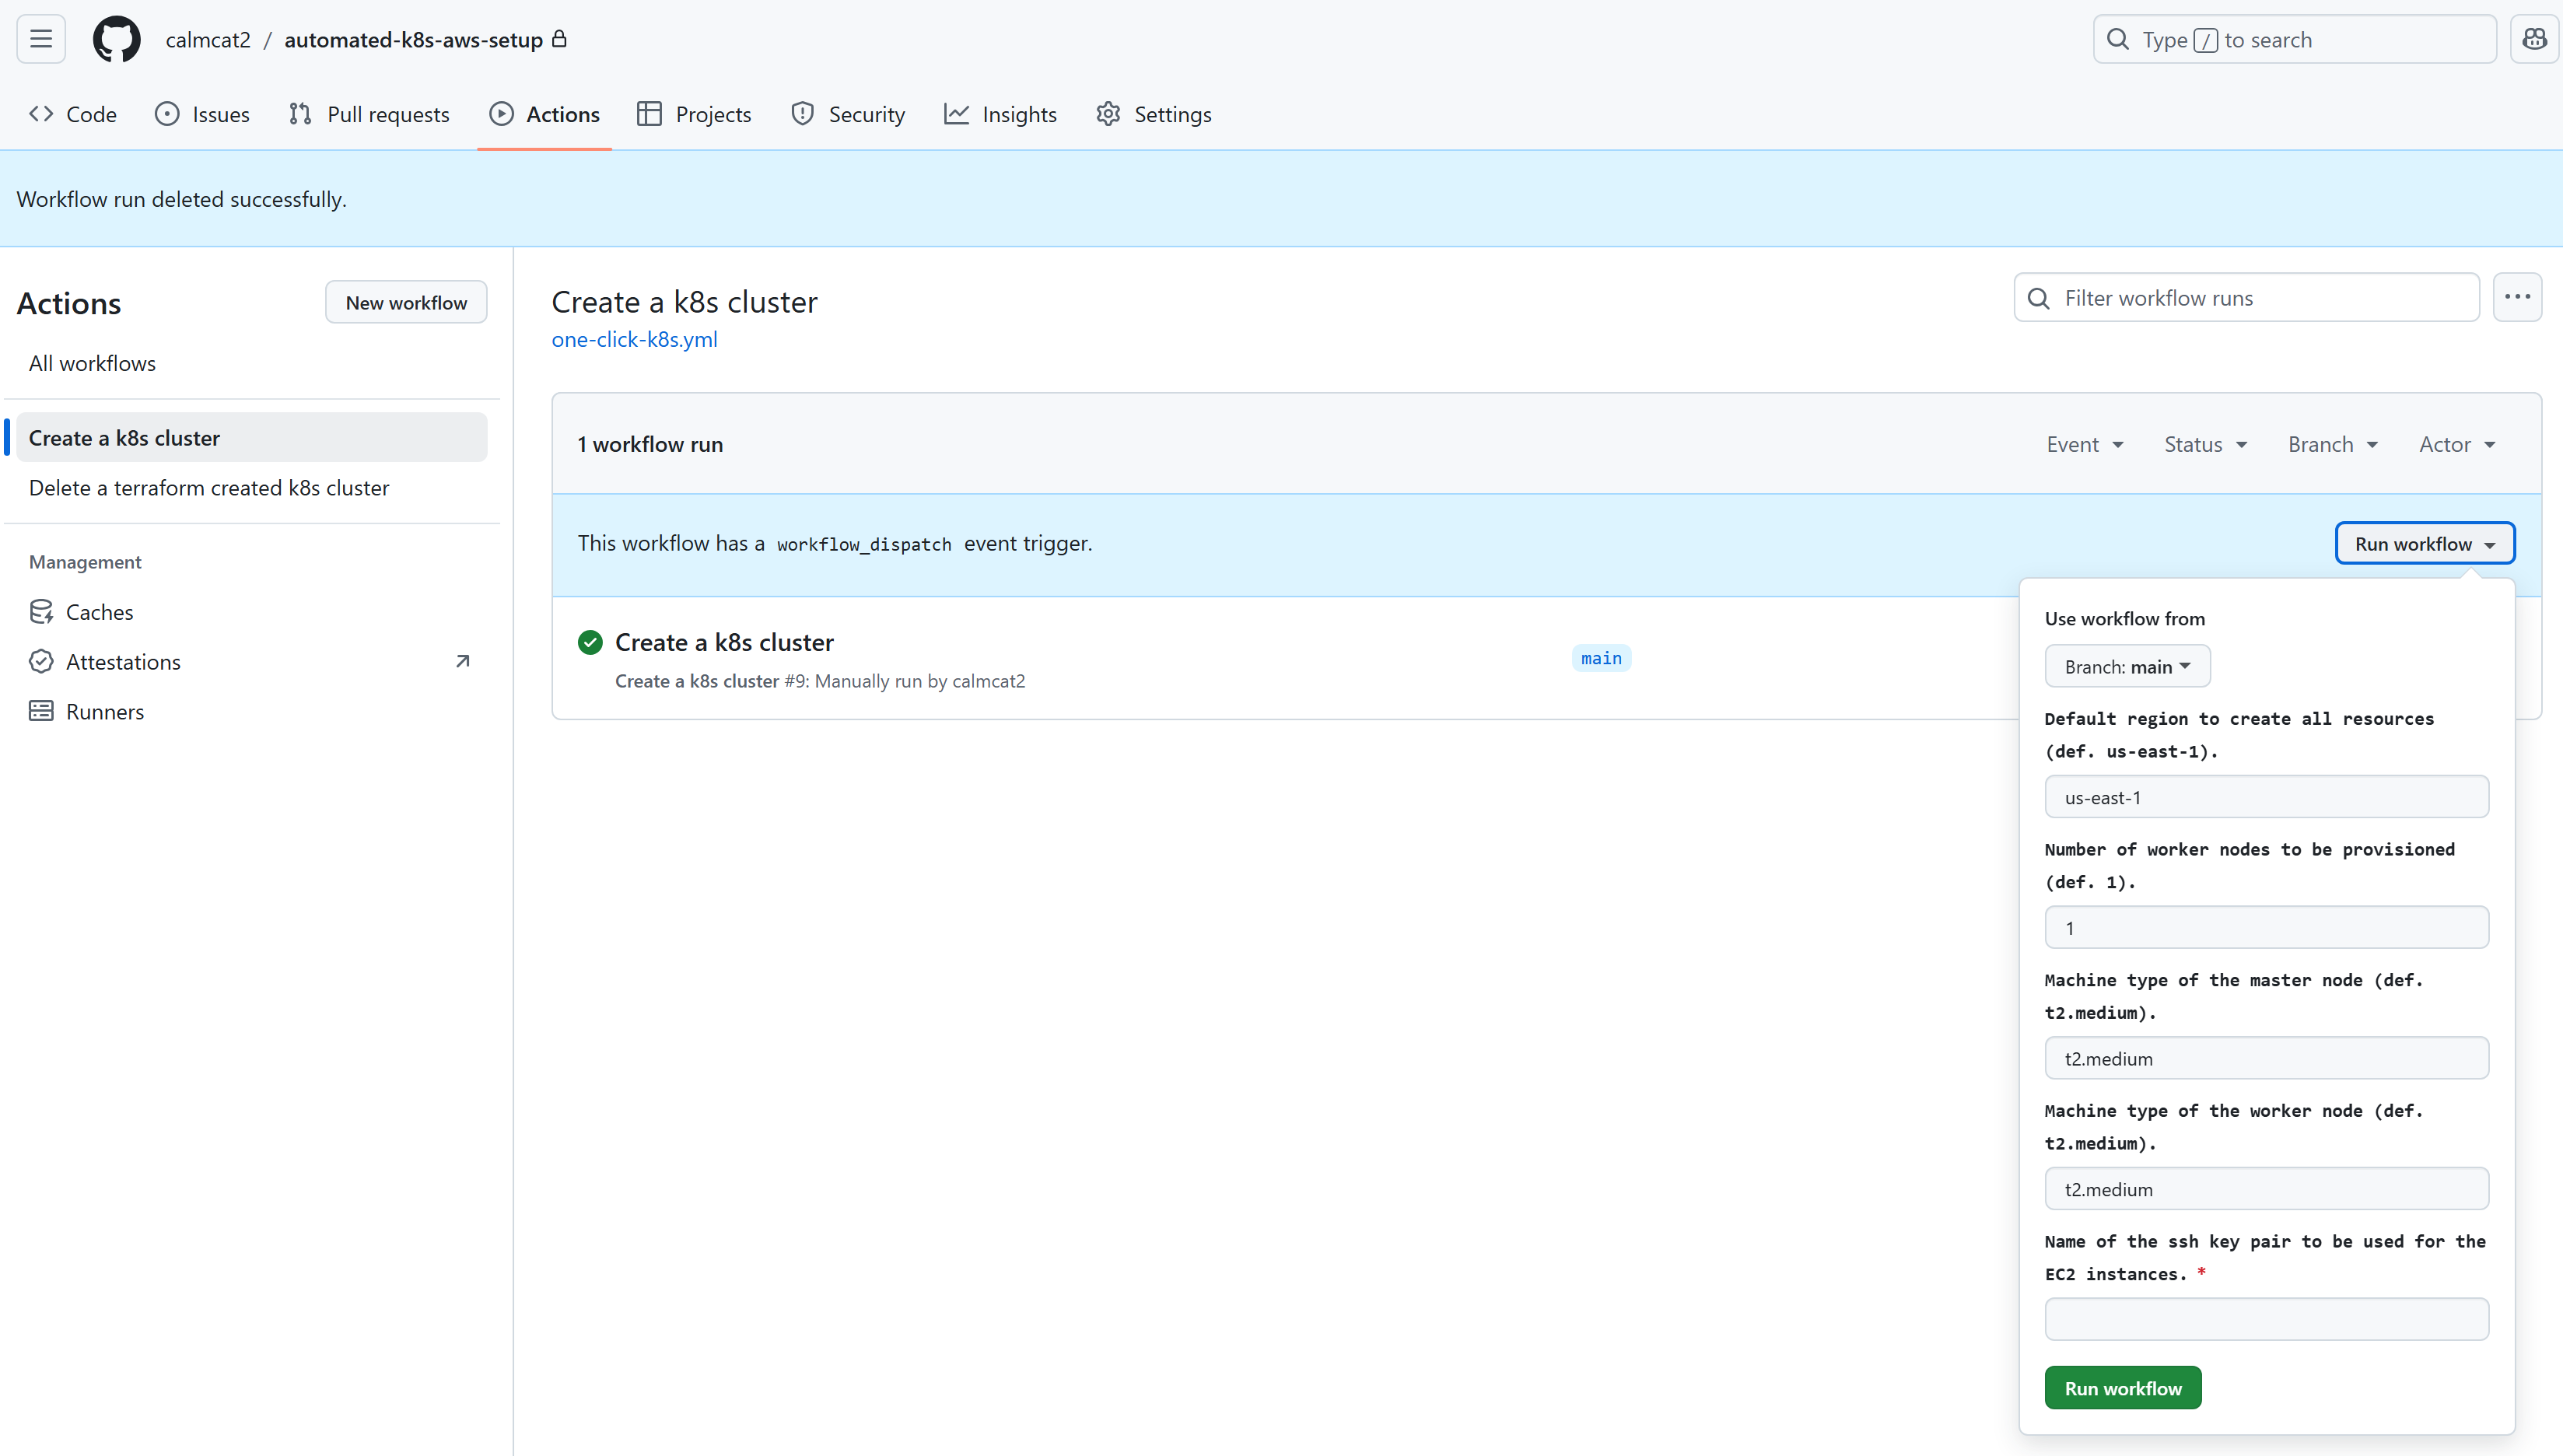This screenshot has width=2563, height=1456.
Task: Click the GitHub logo icon
Action: pos(116,39)
